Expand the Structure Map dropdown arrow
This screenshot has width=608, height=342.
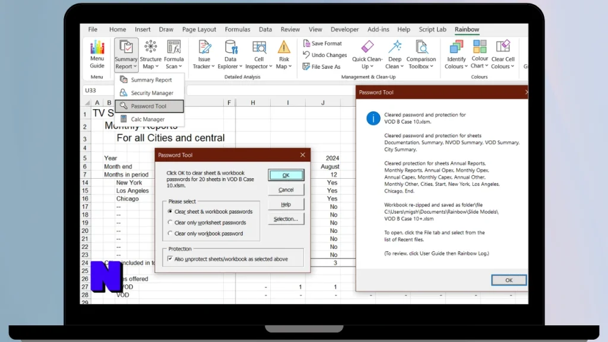pos(157,66)
